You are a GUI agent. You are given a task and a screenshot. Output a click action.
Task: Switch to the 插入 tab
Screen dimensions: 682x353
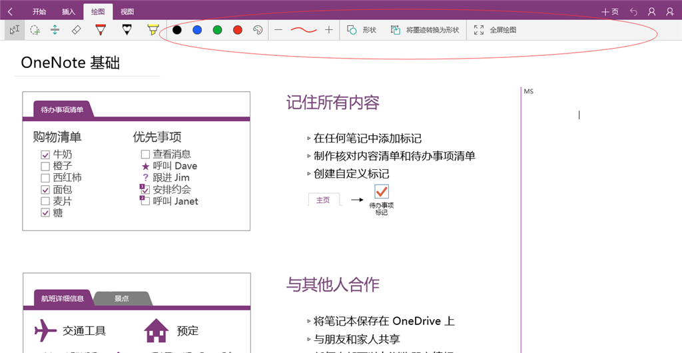pyautogui.click(x=69, y=12)
